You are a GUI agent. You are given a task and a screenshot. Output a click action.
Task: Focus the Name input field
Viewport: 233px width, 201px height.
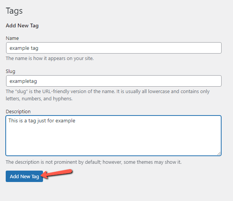(x=114, y=48)
